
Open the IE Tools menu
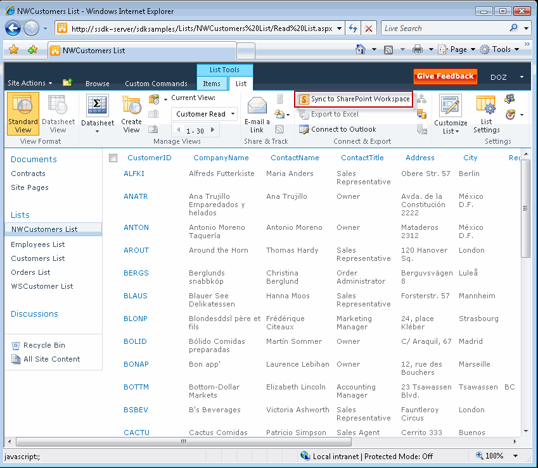pos(501,49)
